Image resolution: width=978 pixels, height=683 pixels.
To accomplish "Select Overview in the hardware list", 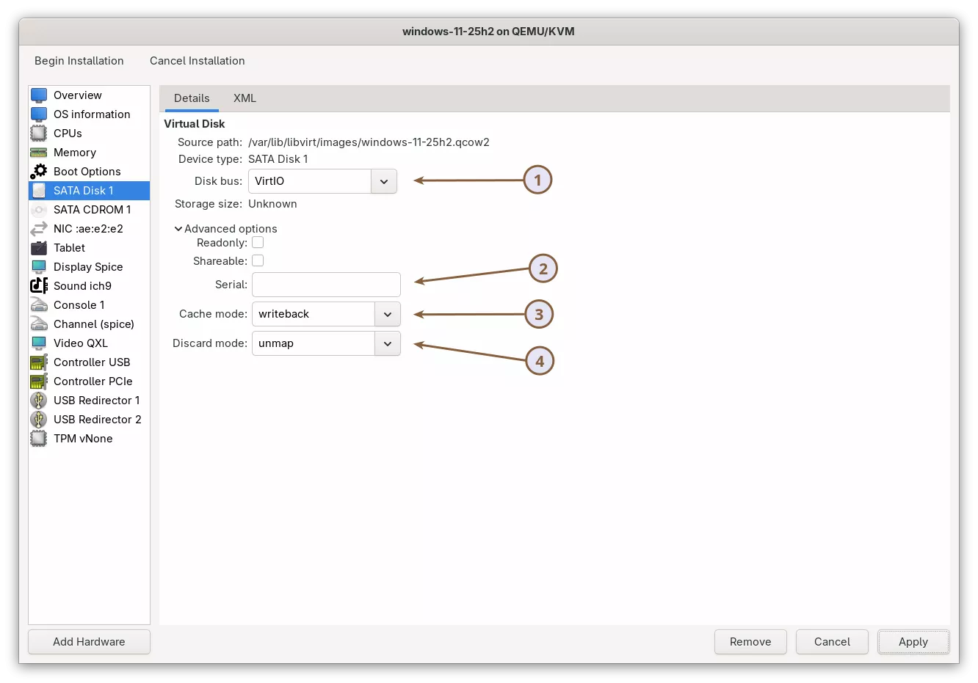I will 89,95.
